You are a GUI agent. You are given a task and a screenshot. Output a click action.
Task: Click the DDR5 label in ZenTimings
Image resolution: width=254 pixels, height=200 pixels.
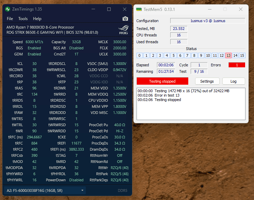tap(123, 190)
